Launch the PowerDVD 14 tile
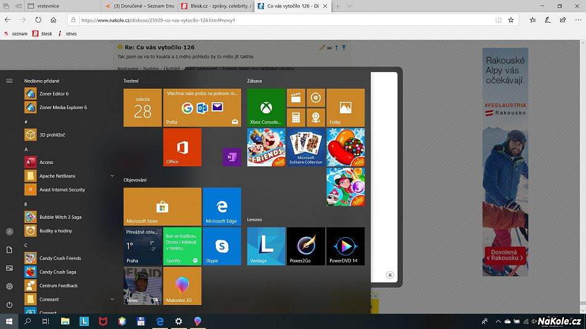The image size is (586, 329). click(x=345, y=246)
